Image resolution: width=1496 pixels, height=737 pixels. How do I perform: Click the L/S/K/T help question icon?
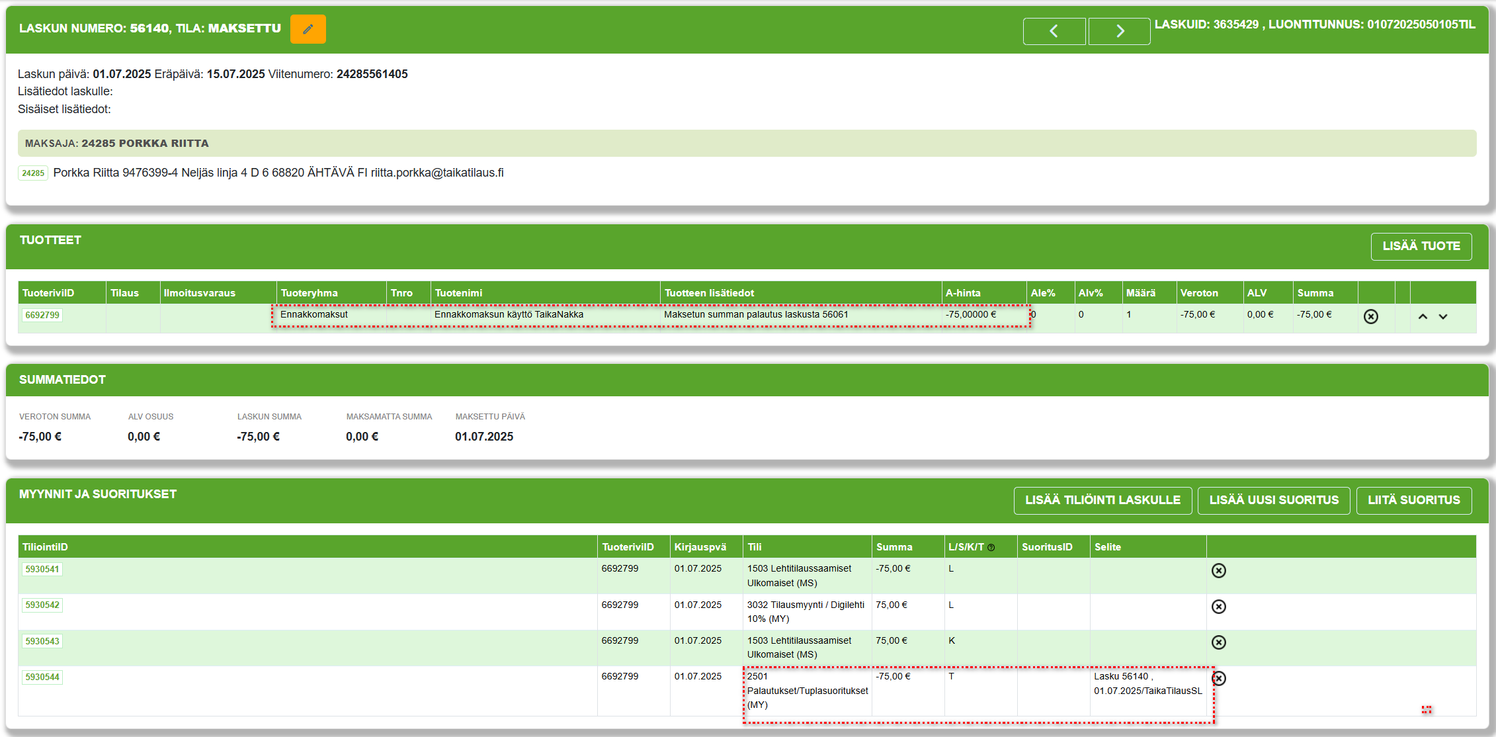[991, 548]
